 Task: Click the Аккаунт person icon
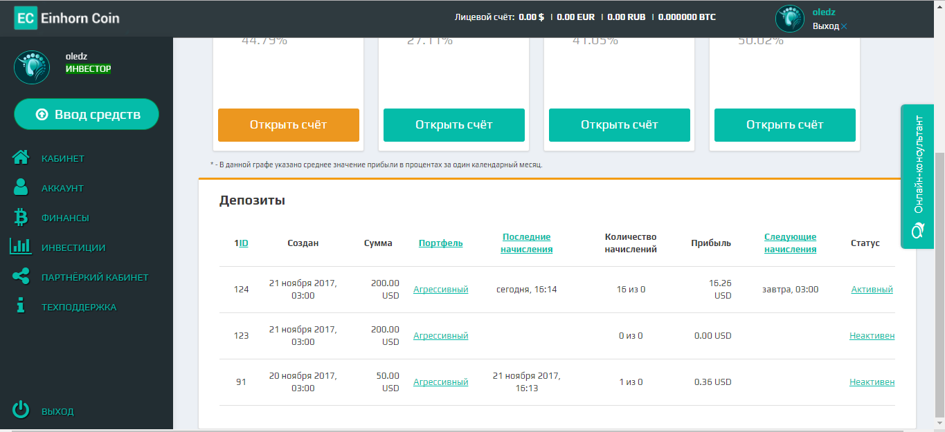click(x=21, y=187)
